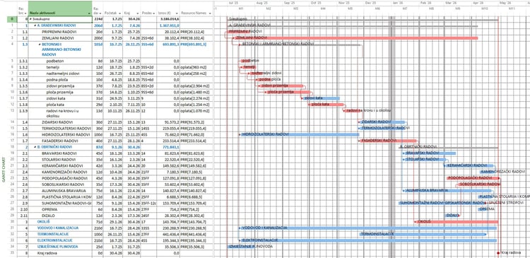Select the 'ZIDARSKI RADOVI' task name

(x=57, y=122)
